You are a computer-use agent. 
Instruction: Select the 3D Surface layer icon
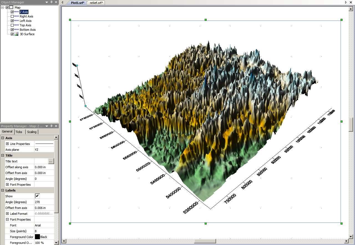tap(16, 34)
